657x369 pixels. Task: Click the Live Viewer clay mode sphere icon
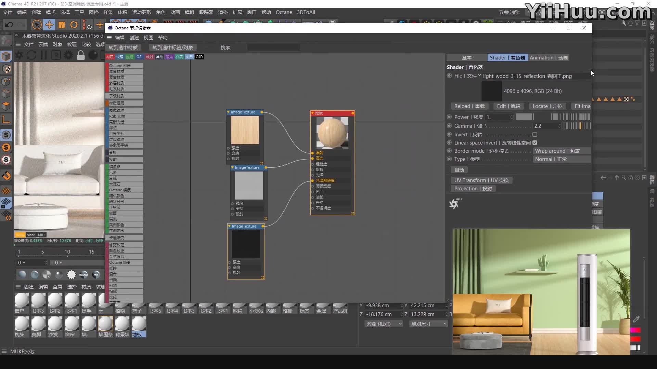[93, 55]
